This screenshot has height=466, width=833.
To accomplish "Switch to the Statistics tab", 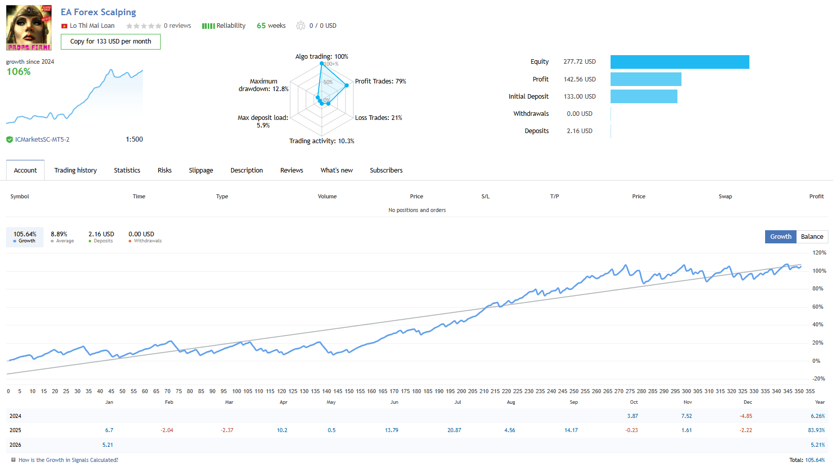I will click(x=127, y=171).
